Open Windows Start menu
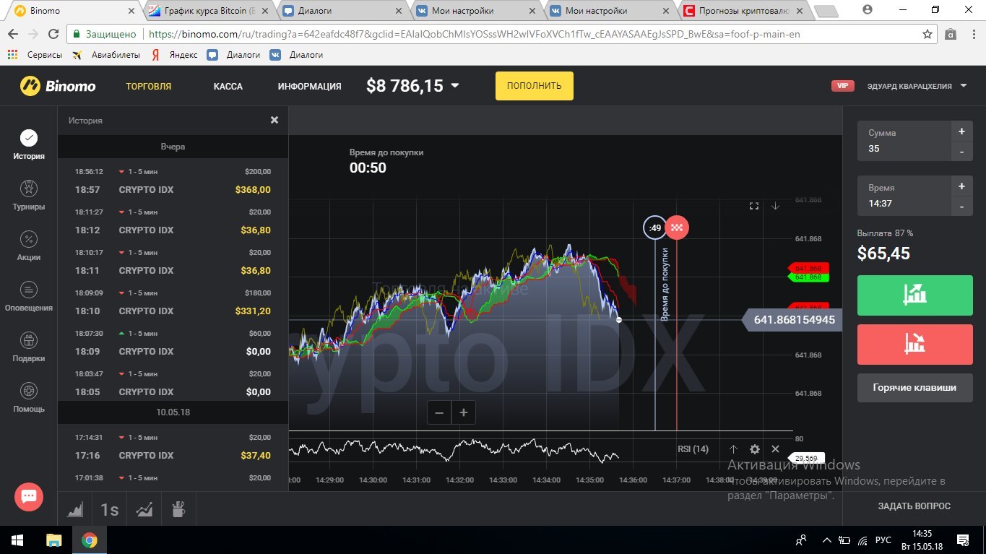This screenshot has height=554, width=986. click(17, 540)
